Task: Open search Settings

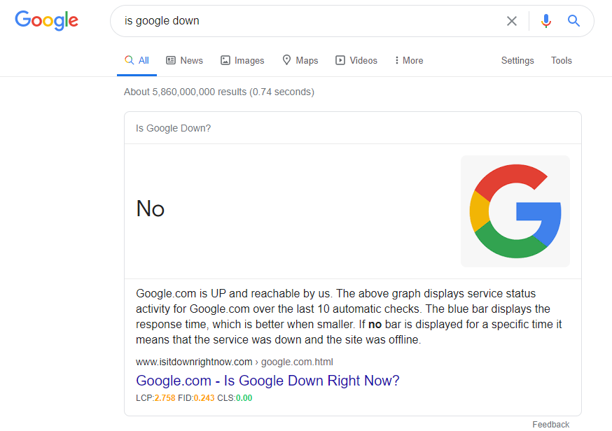Action: pos(517,60)
